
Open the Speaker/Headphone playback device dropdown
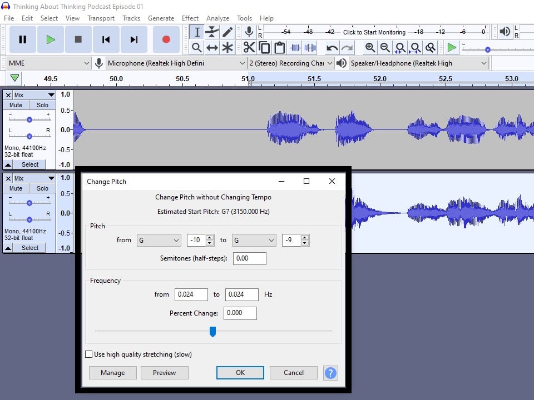419,63
